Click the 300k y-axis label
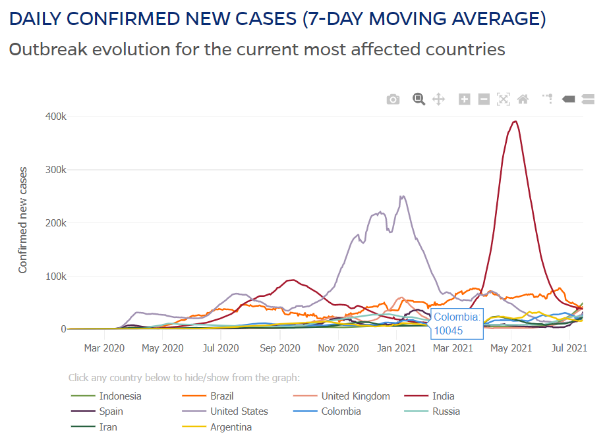Image resolution: width=607 pixels, height=445 pixels. pyautogui.click(x=56, y=170)
